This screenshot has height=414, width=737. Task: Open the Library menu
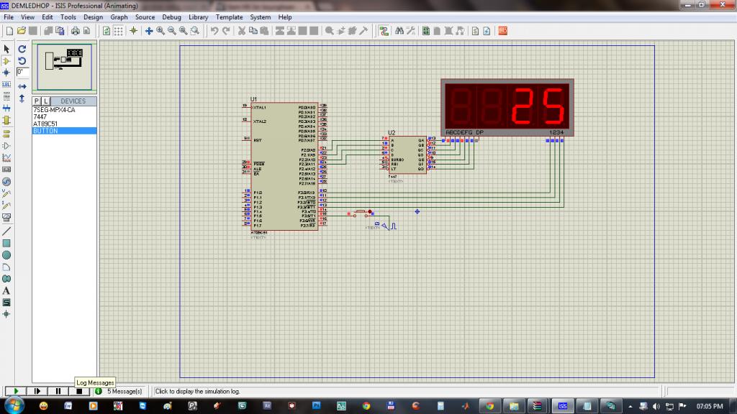pos(199,17)
